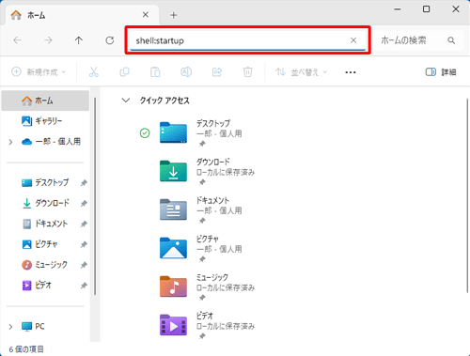Minimize the File Explorer window

[398, 9]
